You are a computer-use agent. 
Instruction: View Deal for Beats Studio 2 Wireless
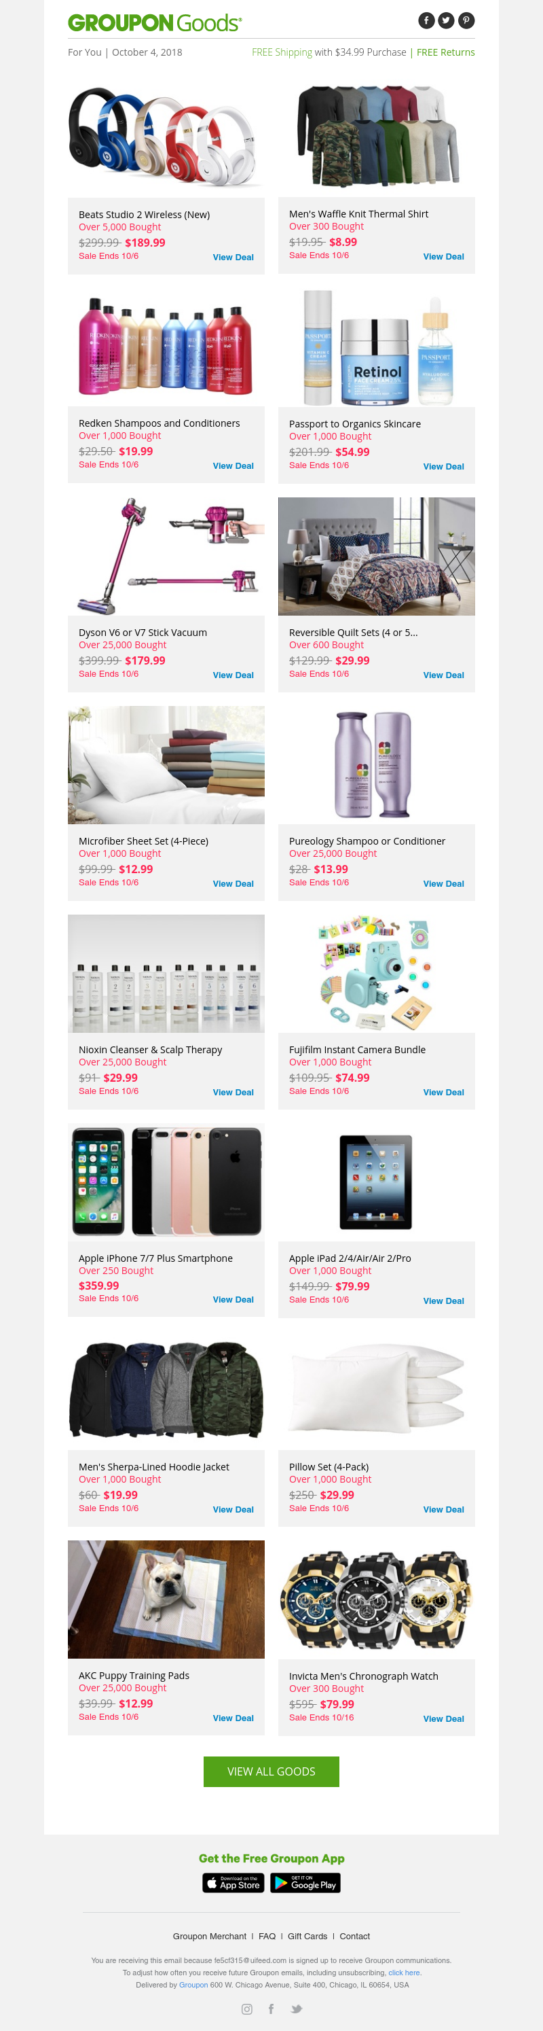point(233,257)
